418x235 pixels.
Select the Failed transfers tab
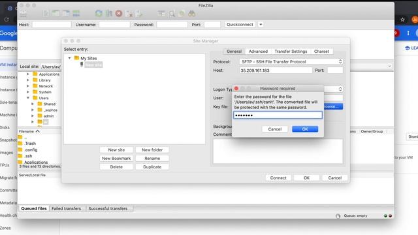[x=66, y=209]
